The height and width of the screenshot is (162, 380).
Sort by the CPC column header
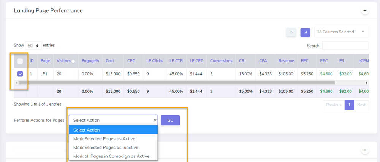tap(133, 61)
